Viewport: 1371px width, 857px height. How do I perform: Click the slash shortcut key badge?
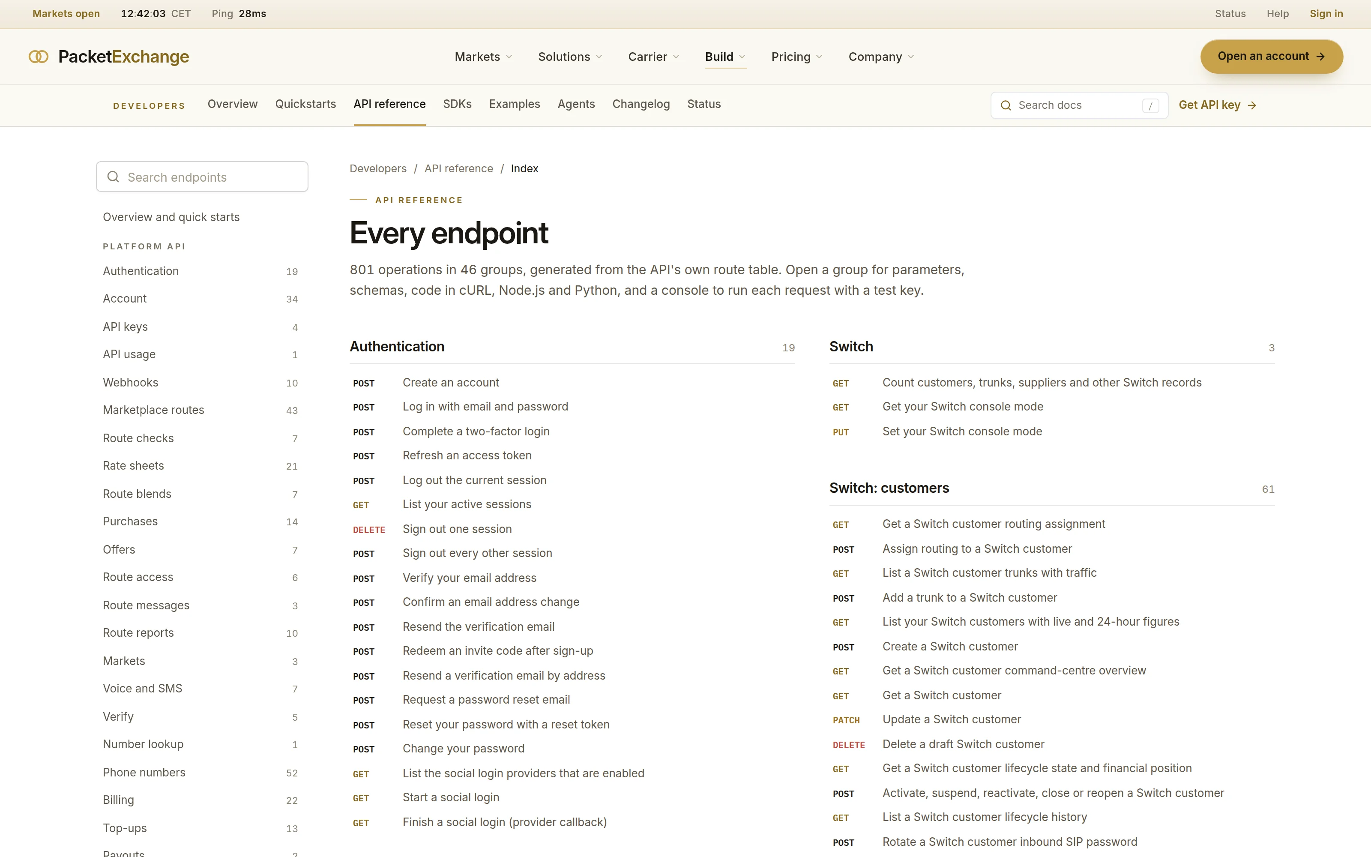(x=1150, y=106)
